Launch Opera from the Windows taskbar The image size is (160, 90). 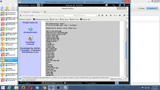(x=30, y=88)
